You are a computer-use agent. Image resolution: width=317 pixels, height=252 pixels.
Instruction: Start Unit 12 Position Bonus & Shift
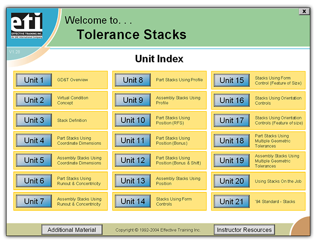[133, 161]
